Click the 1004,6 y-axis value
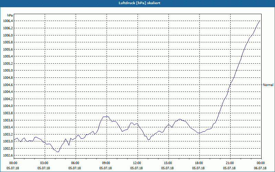 point(8,85)
